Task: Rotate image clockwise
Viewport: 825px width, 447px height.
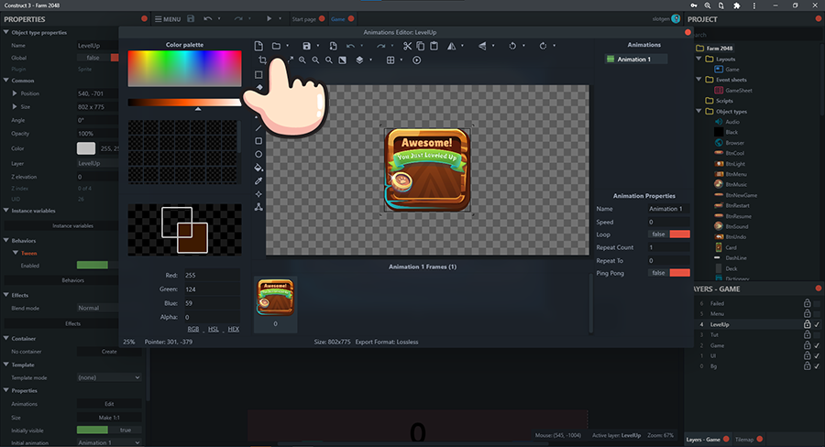Action: pyautogui.click(x=543, y=46)
